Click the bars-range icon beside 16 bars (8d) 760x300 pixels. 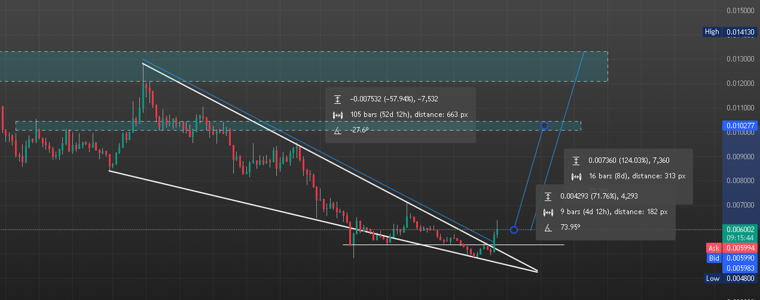(x=576, y=177)
